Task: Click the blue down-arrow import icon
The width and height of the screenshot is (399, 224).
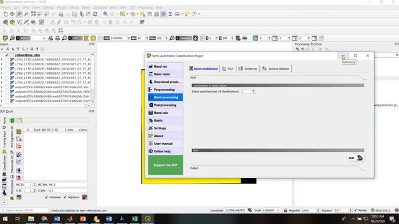Action: coord(19,170)
